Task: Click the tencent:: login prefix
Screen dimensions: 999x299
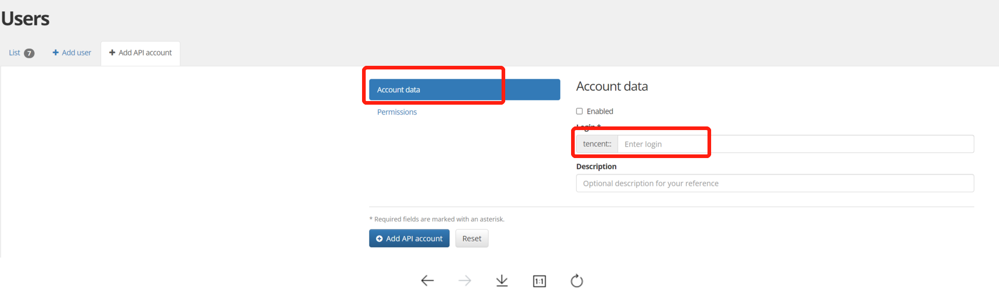Action: point(597,144)
